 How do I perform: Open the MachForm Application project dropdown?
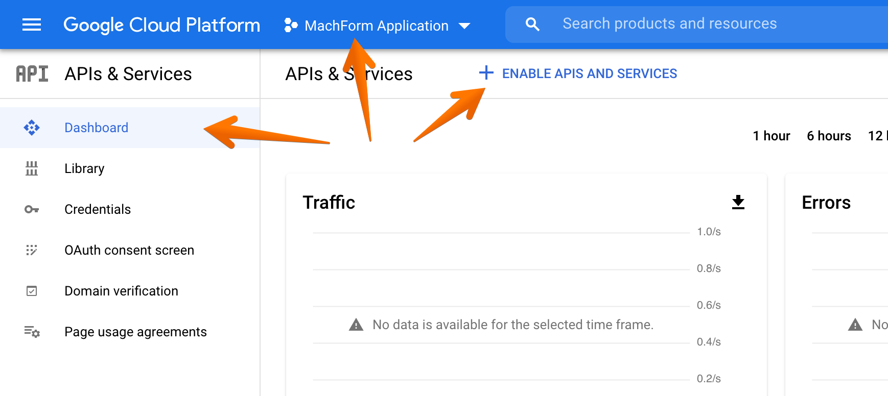377,26
